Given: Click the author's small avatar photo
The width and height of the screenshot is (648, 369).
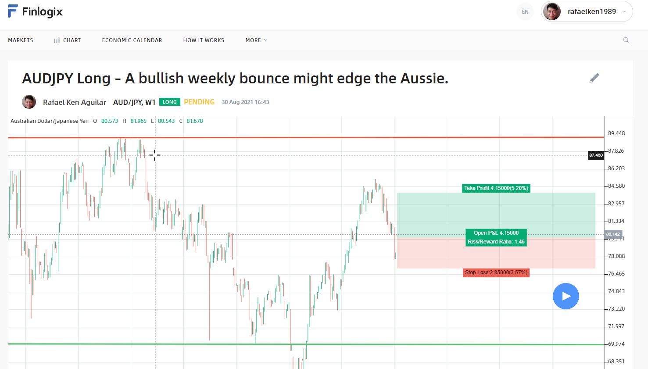Looking at the screenshot, I should (29, 102).
